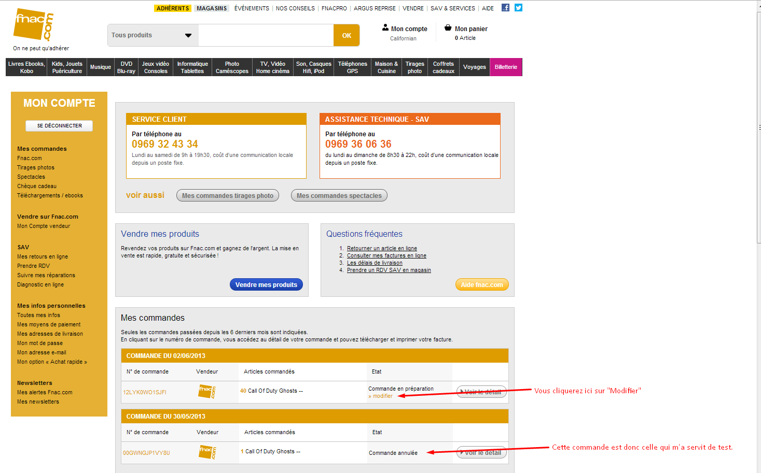Click the blue Vendre mes produits button
This screenshot has height=473, width=761.
point(266,284)
